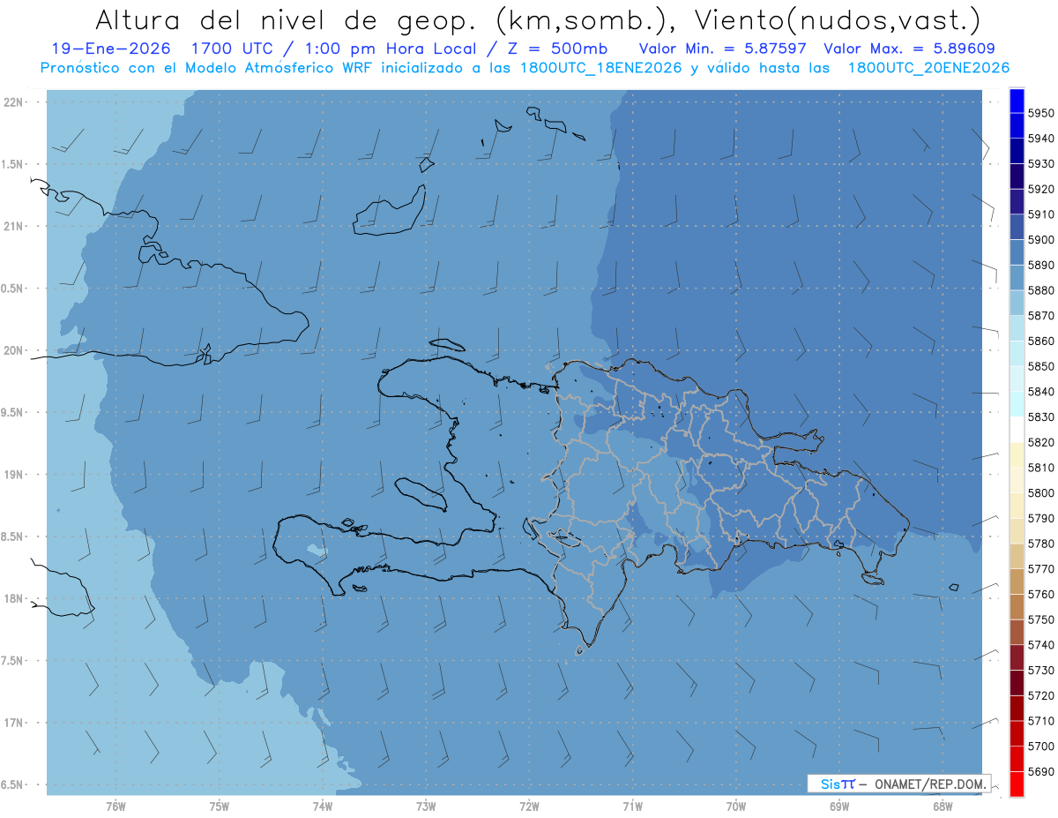Click the '73W' longitude label

[426, 806]
